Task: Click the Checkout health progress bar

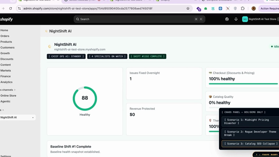Action: pos(243,84)
